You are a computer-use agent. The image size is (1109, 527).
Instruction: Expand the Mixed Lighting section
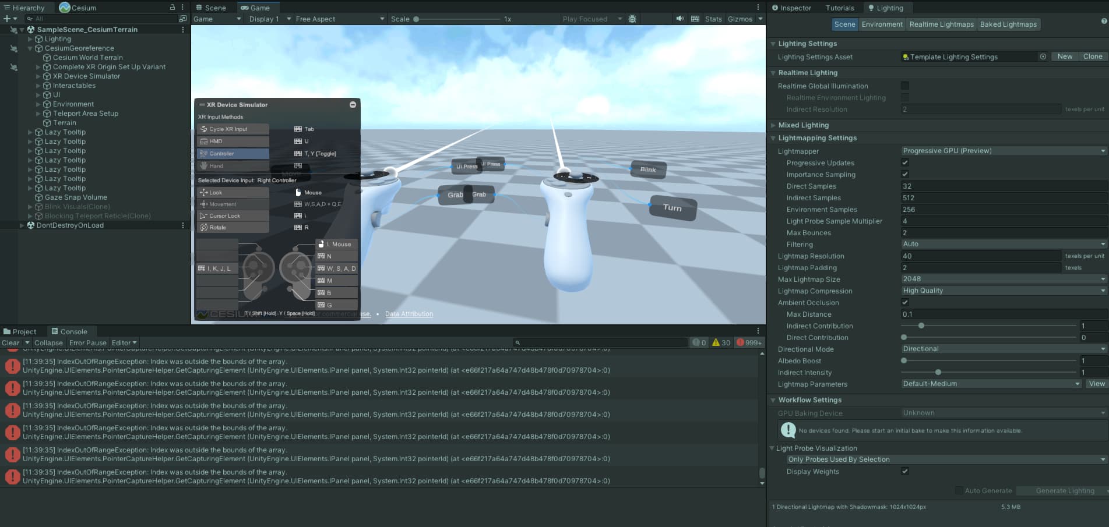click(x=773, y=125)
